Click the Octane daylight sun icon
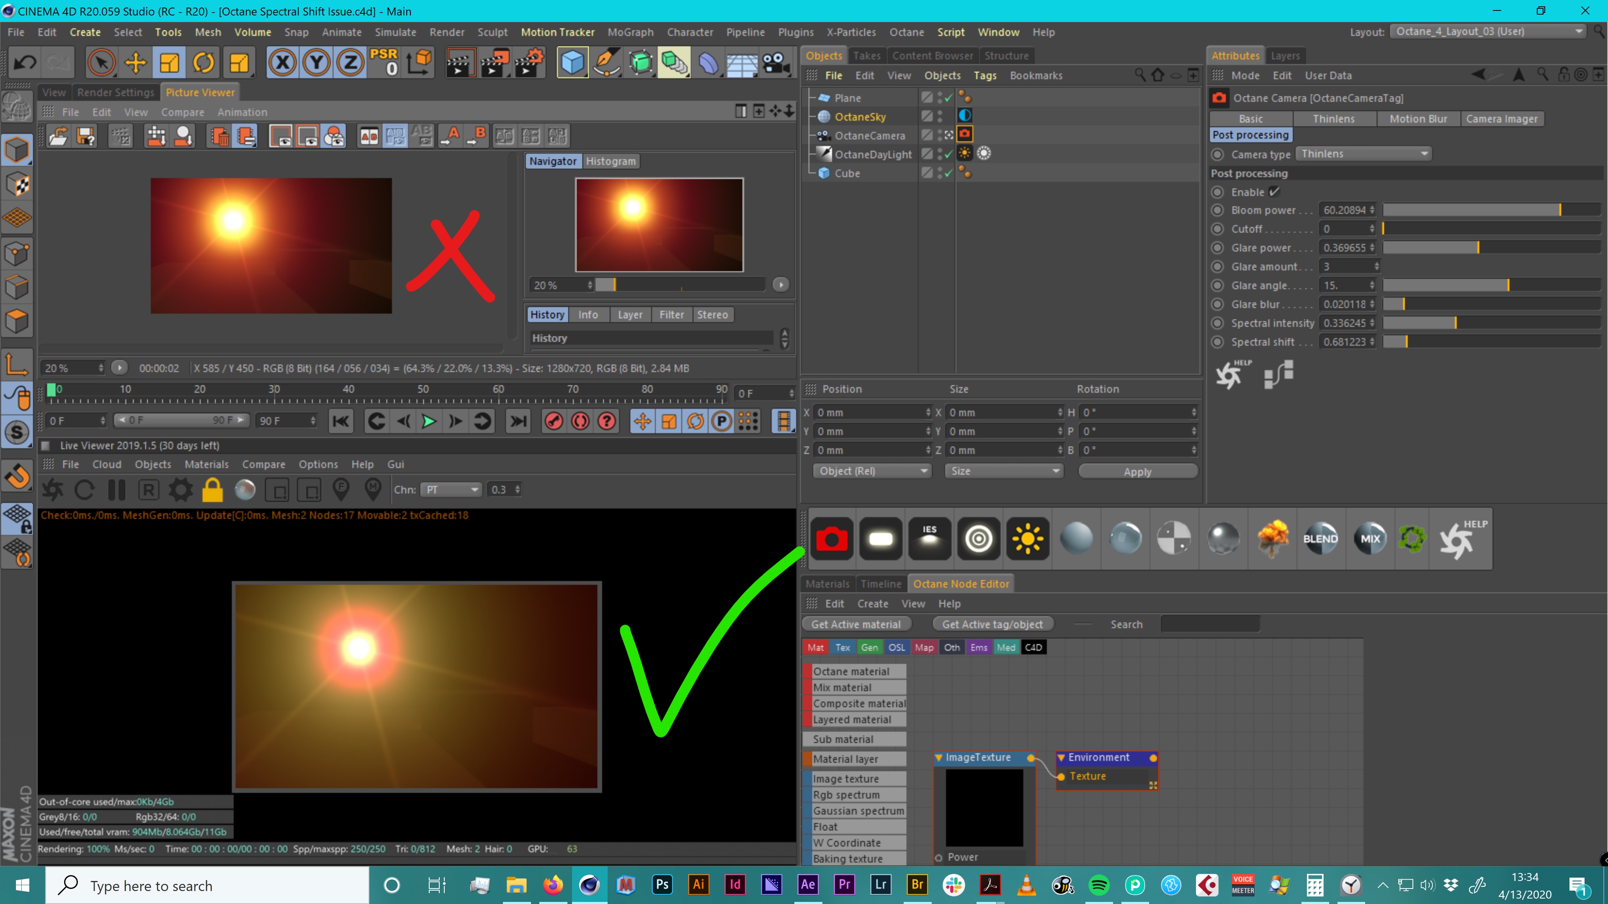This screenshot has height=904, width=1608. click(1028, 538)
